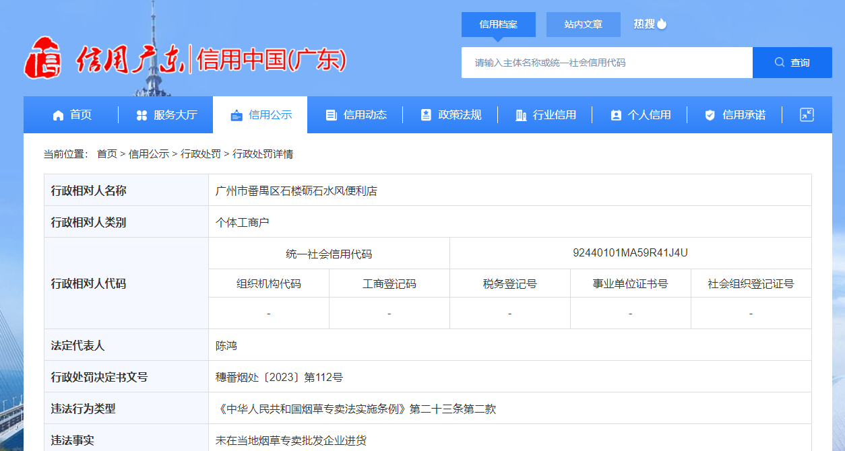Open the 信用承诺 navigation menu
Viewport: 845px width, 451px height.
735,115
